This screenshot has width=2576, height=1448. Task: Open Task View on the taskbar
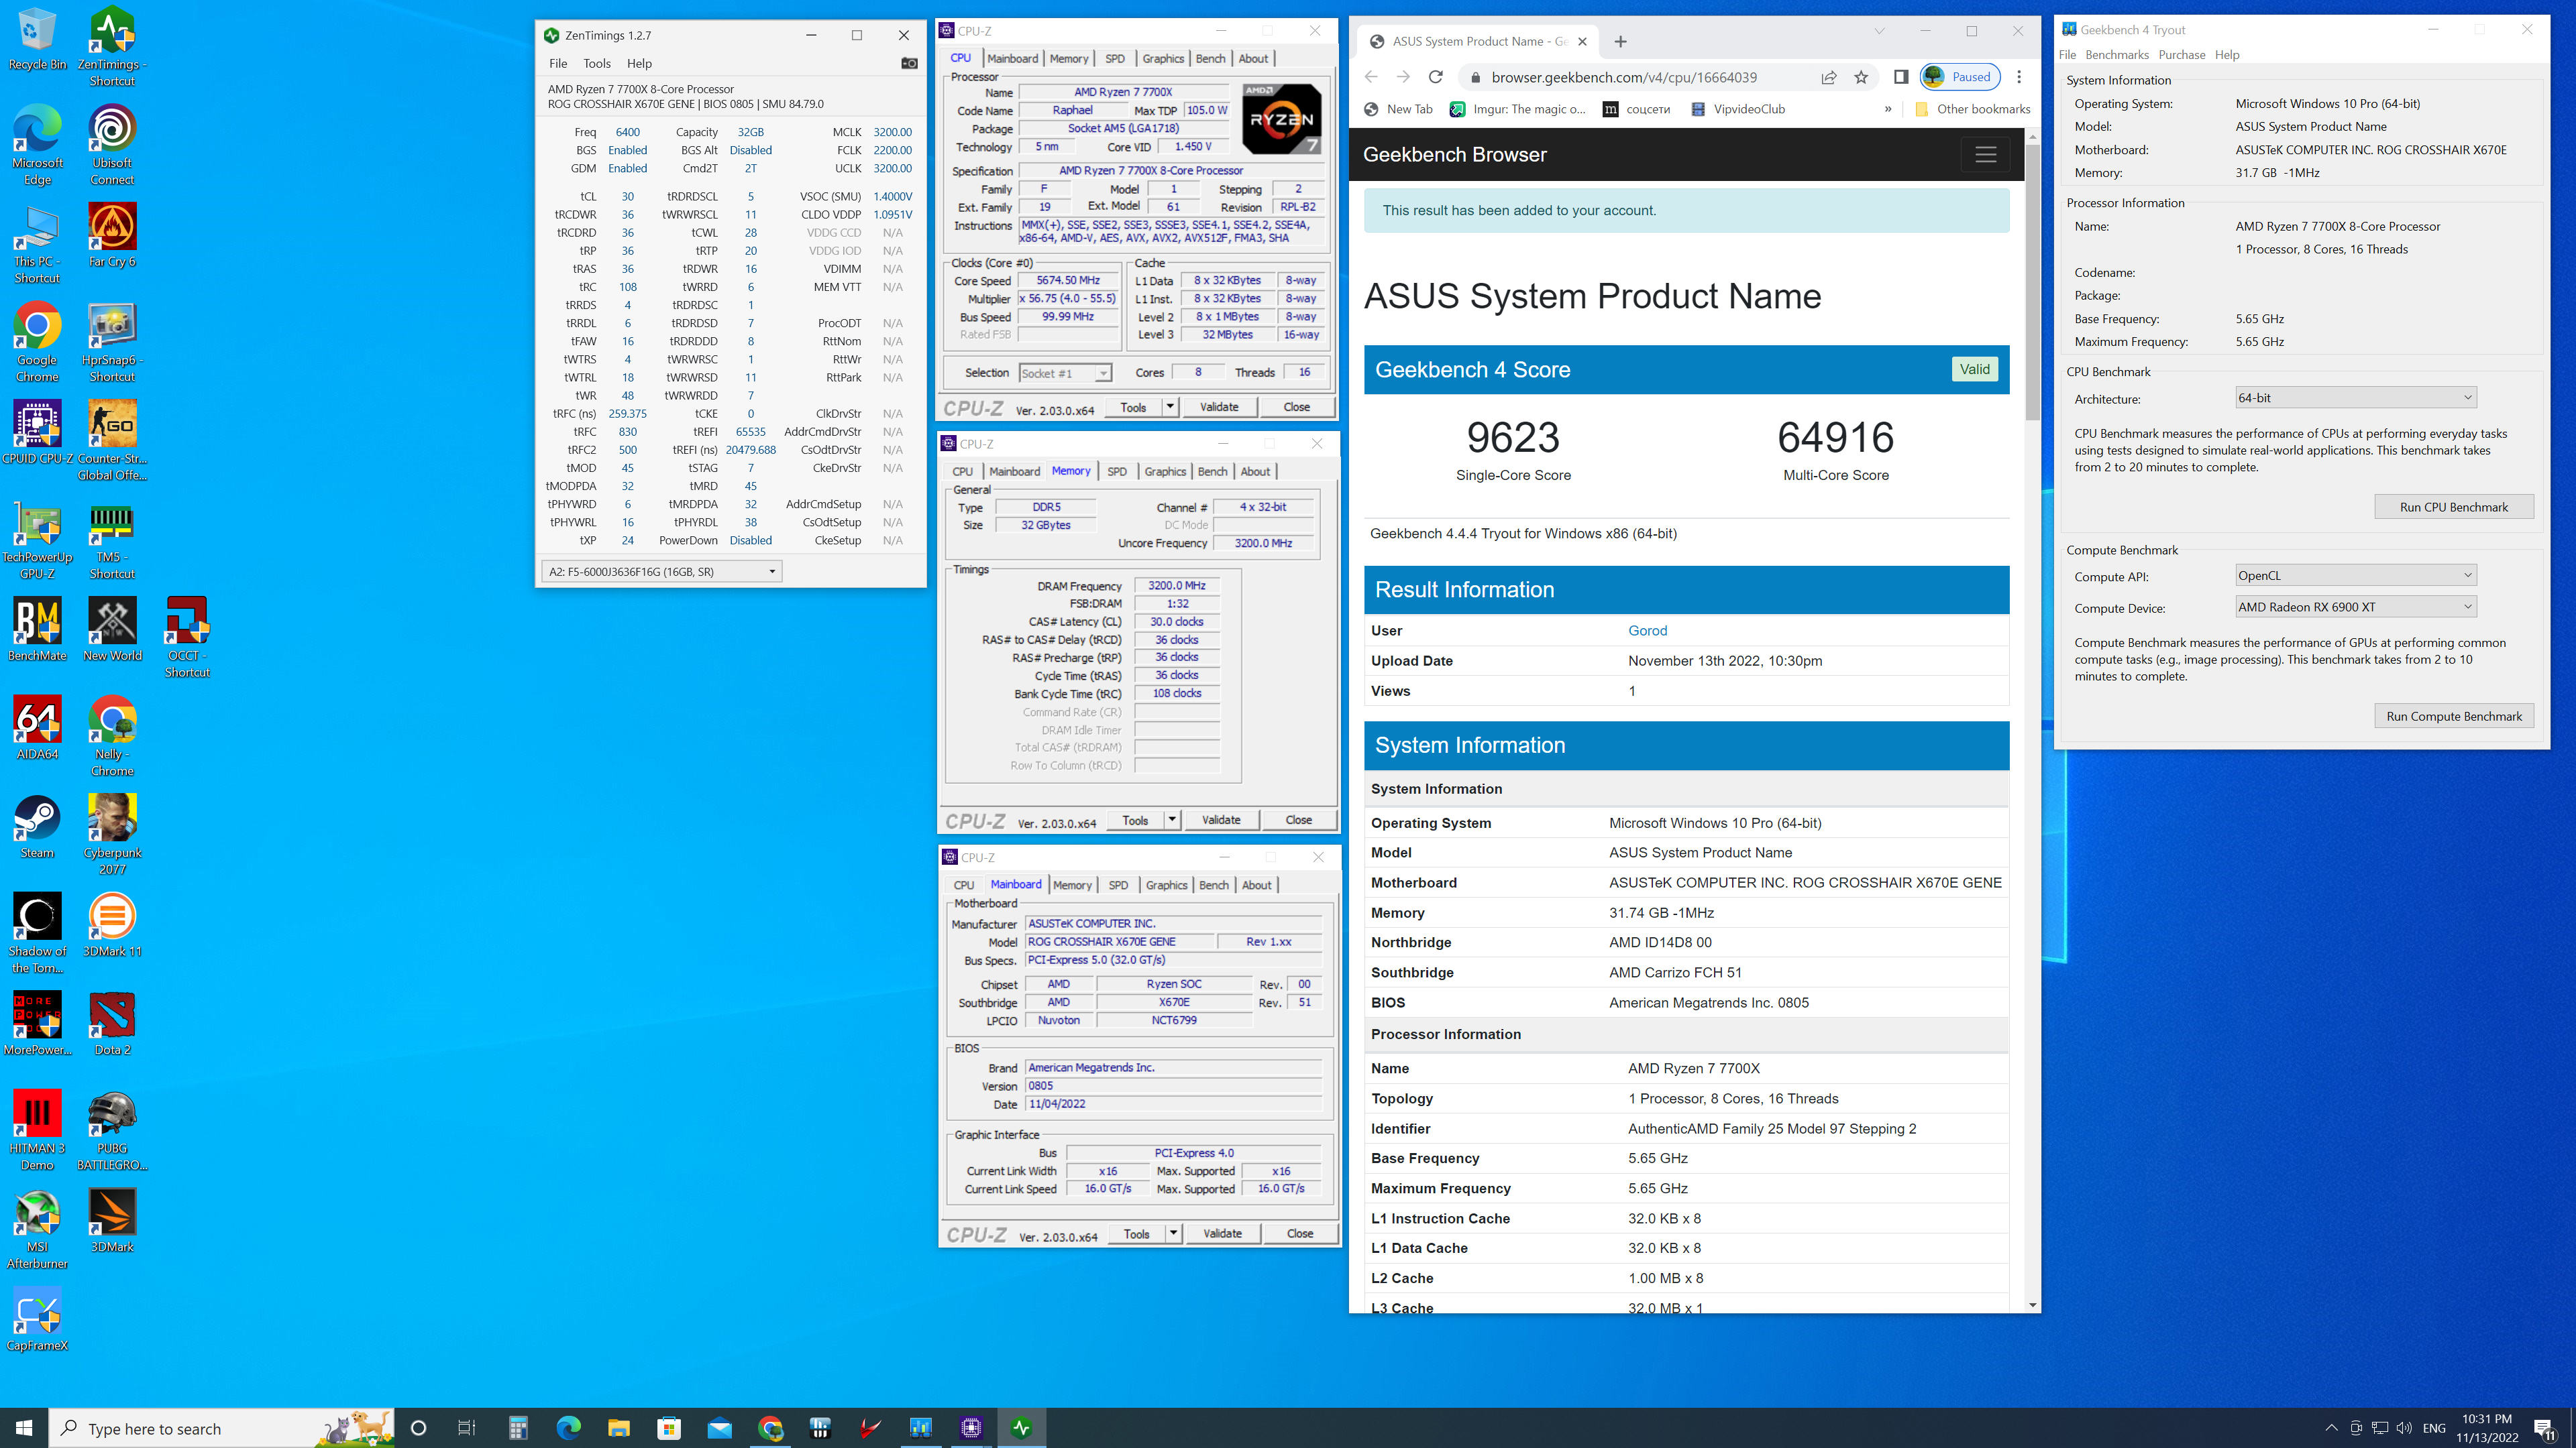[466, 1428]
